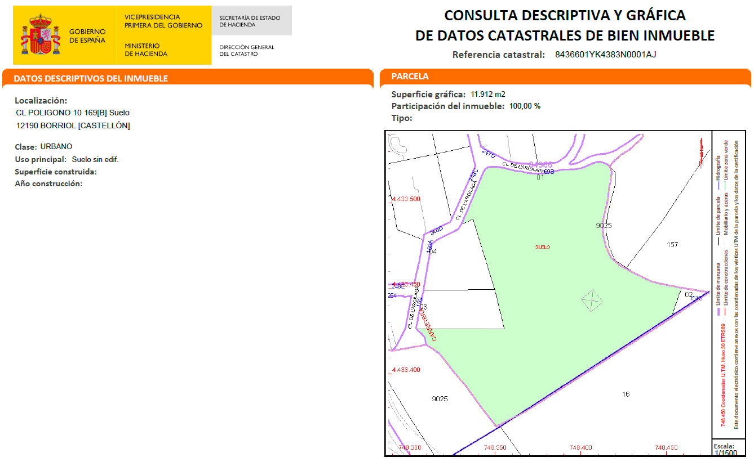Click the 'Suelo sin edif.' value
Viewport: 754px width, 471px height.
95,160
